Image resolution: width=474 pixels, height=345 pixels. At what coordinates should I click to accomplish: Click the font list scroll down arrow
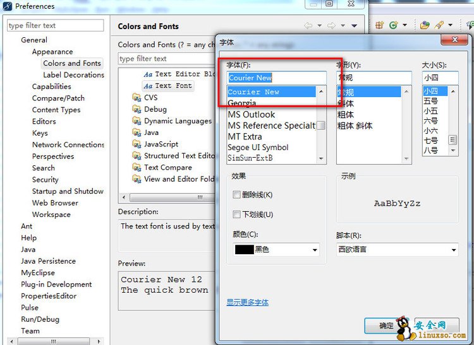(321, 159)
